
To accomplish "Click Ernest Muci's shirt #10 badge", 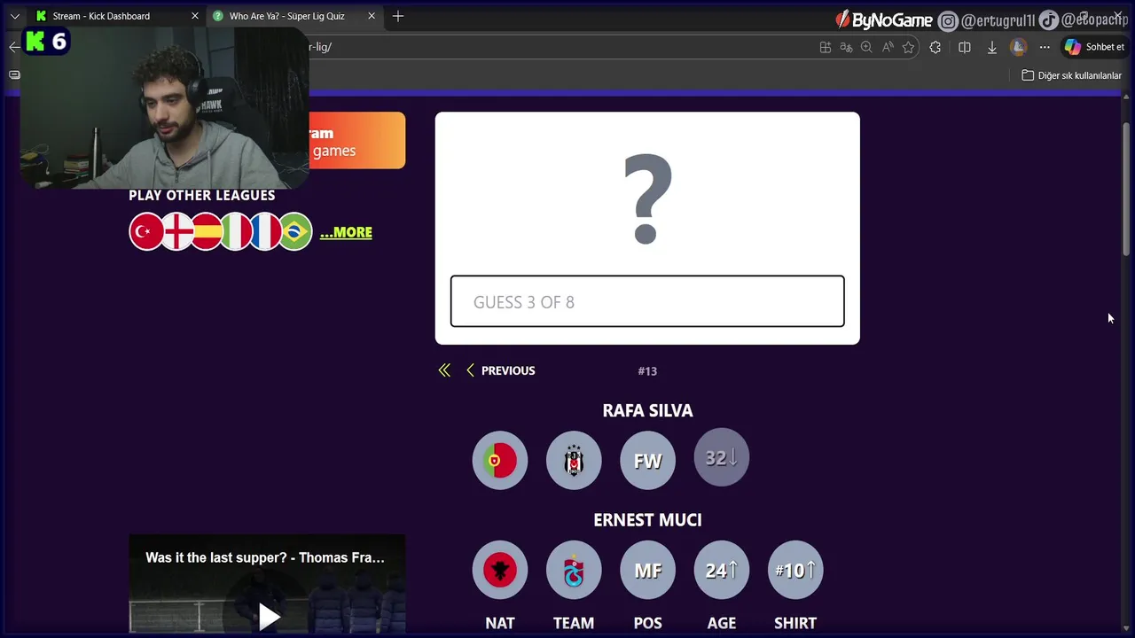I will pyautogui.click(x=795, y=570).
